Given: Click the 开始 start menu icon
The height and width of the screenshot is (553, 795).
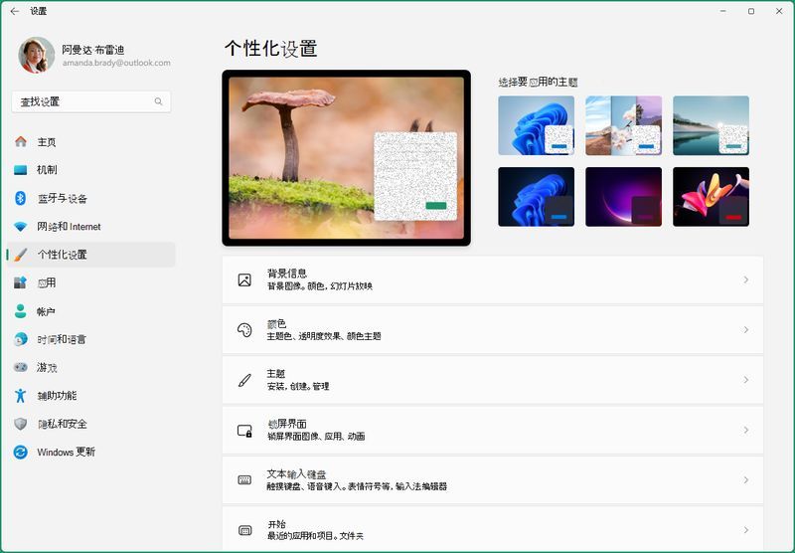Looking at the screenshot, I should [244, 530].
